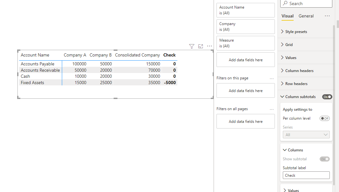Open the Measure filter card
The width and height of the screenshot is (339, 192).
(246, 43)
